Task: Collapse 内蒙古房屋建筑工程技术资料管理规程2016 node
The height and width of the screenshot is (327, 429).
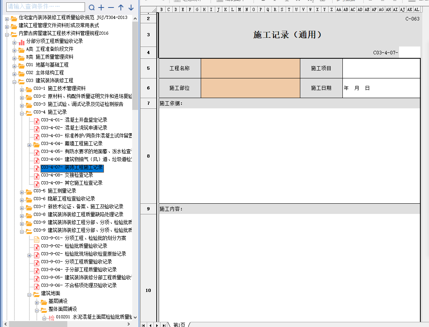Action: click(7, 35)
